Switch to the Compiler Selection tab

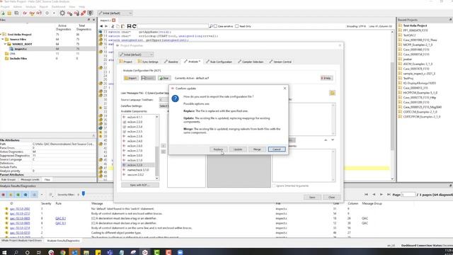click(251, 62)
